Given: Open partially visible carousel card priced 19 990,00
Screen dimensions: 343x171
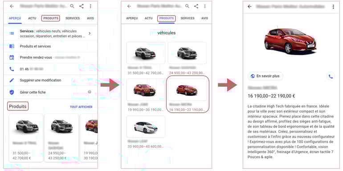Looking at the screenshot, I should coord(89,138).
